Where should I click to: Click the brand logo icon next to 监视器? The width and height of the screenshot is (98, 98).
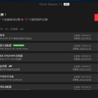10,66
